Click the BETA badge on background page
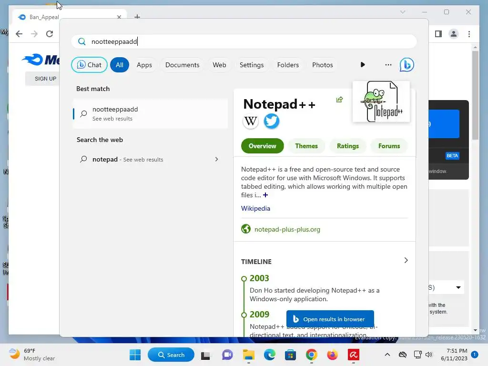The image size is (488, 366). (x=452, y=156)
